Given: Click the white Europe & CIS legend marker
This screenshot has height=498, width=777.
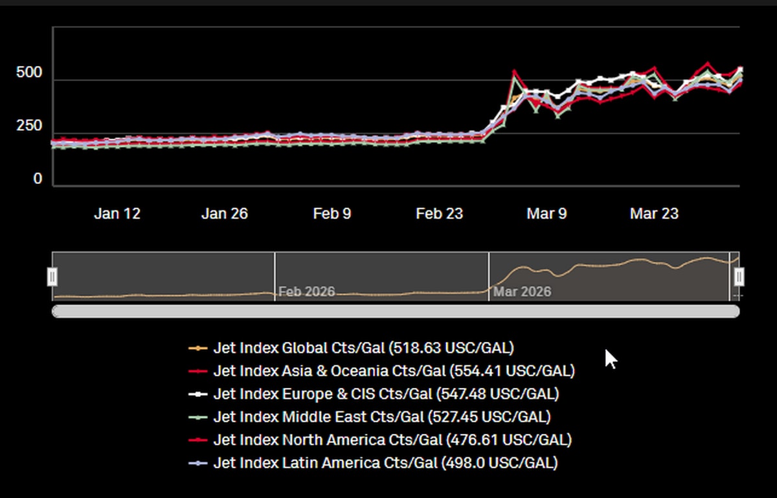Looking at the screenshot, I should [x=197, y=394].
